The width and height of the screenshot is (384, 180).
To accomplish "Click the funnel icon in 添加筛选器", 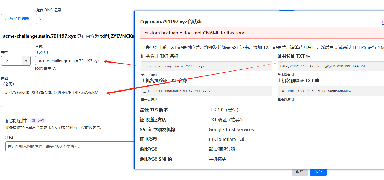I will 6,19.
